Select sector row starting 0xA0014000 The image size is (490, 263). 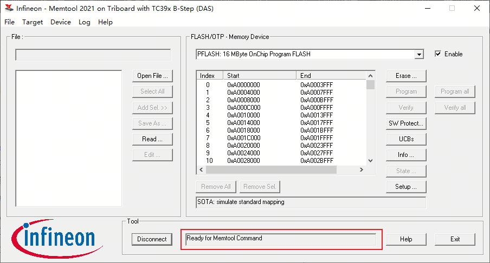point(281,123)
